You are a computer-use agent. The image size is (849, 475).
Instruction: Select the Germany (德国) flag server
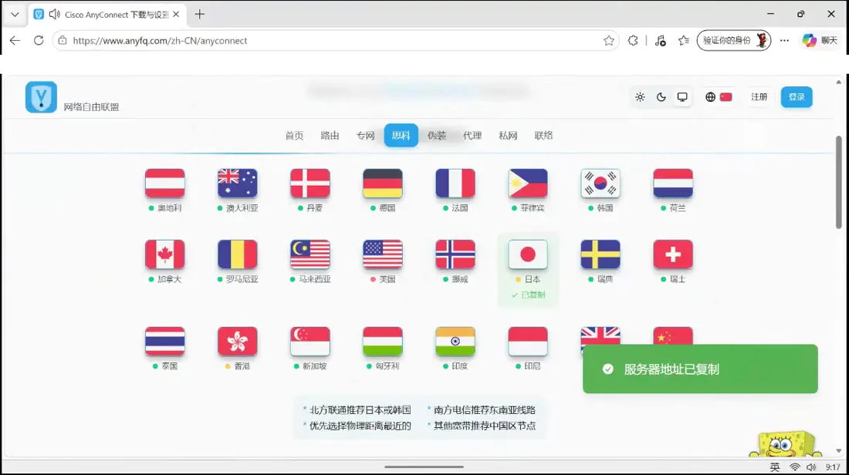tap(383, 184)
